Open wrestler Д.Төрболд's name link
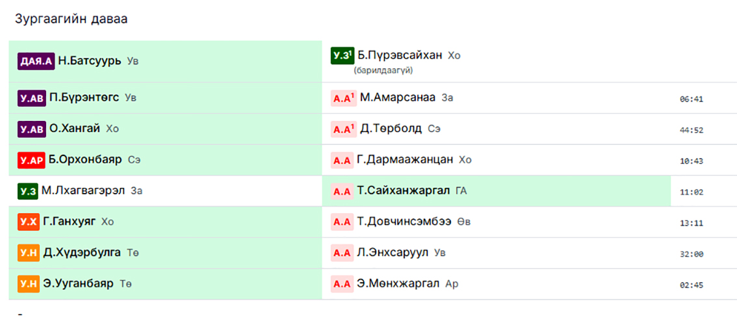This screenshot has height=323, width=737. click(x=391, y=129)
